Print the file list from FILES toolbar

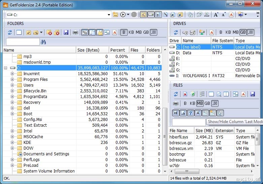[x=175, y=103]
